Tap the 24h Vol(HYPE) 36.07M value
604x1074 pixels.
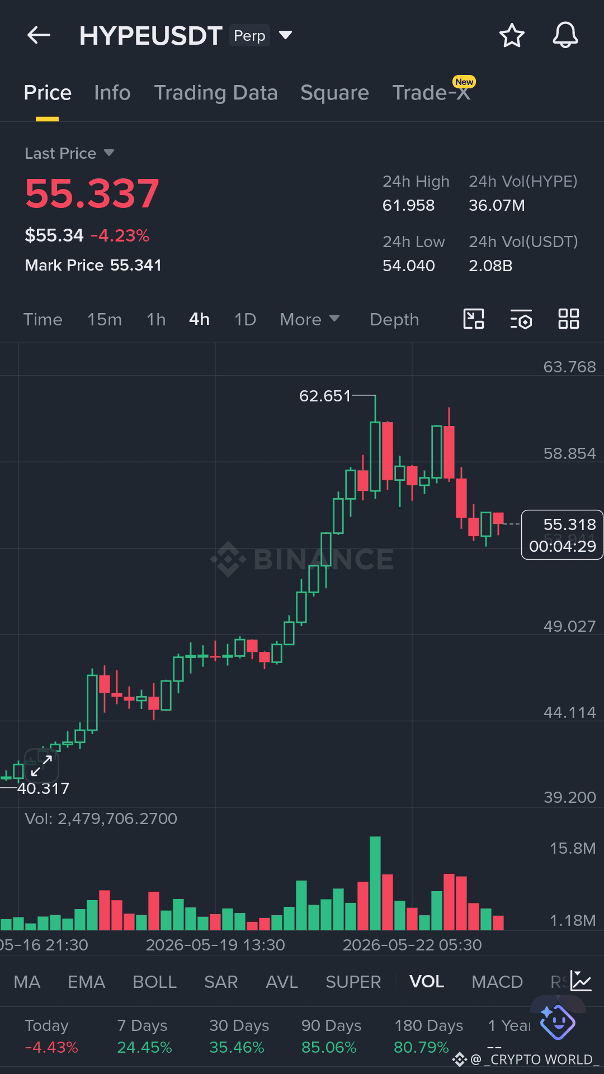click(497, 205)
